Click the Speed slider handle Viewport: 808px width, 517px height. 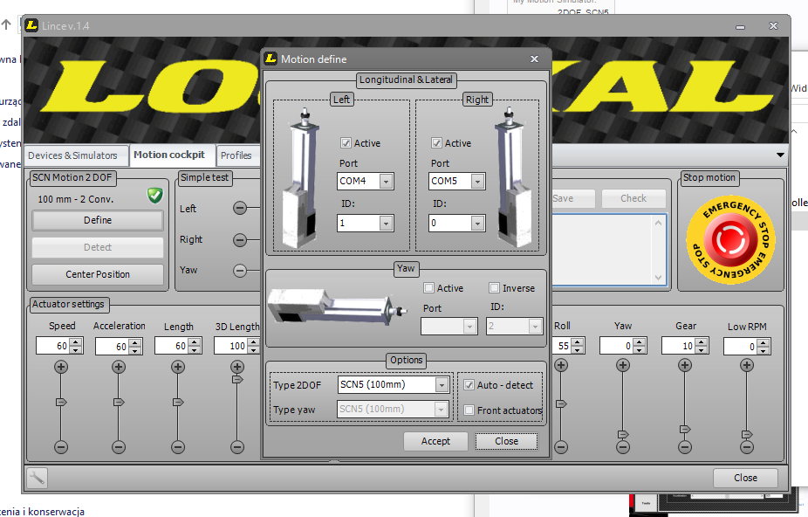(61, 402)
